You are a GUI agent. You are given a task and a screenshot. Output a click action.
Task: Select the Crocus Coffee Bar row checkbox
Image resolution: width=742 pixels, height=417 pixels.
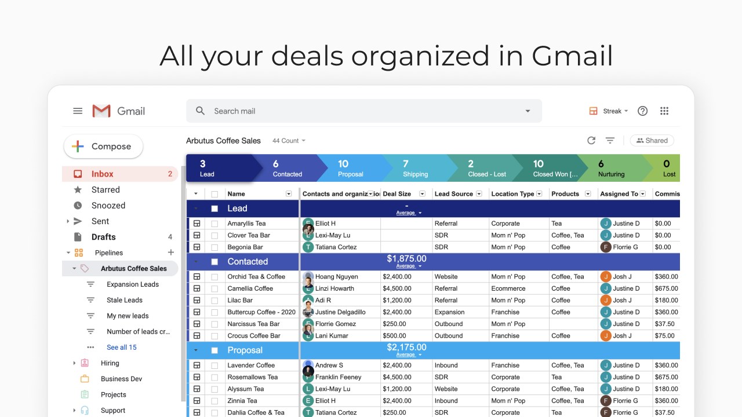(214, 336)
